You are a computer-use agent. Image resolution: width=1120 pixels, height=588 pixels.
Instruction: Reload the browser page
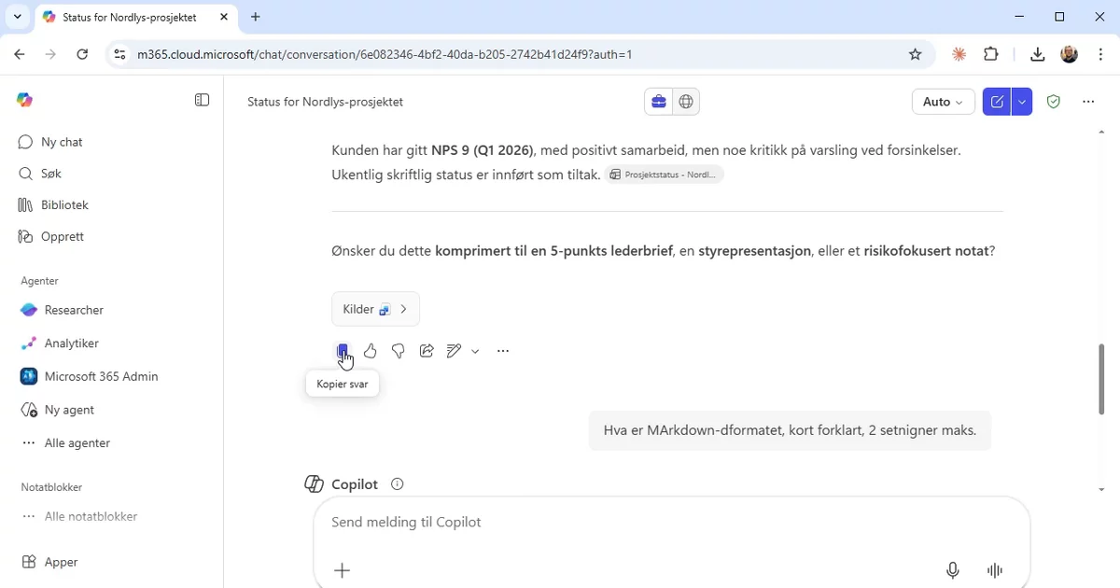tap(82, 54)
